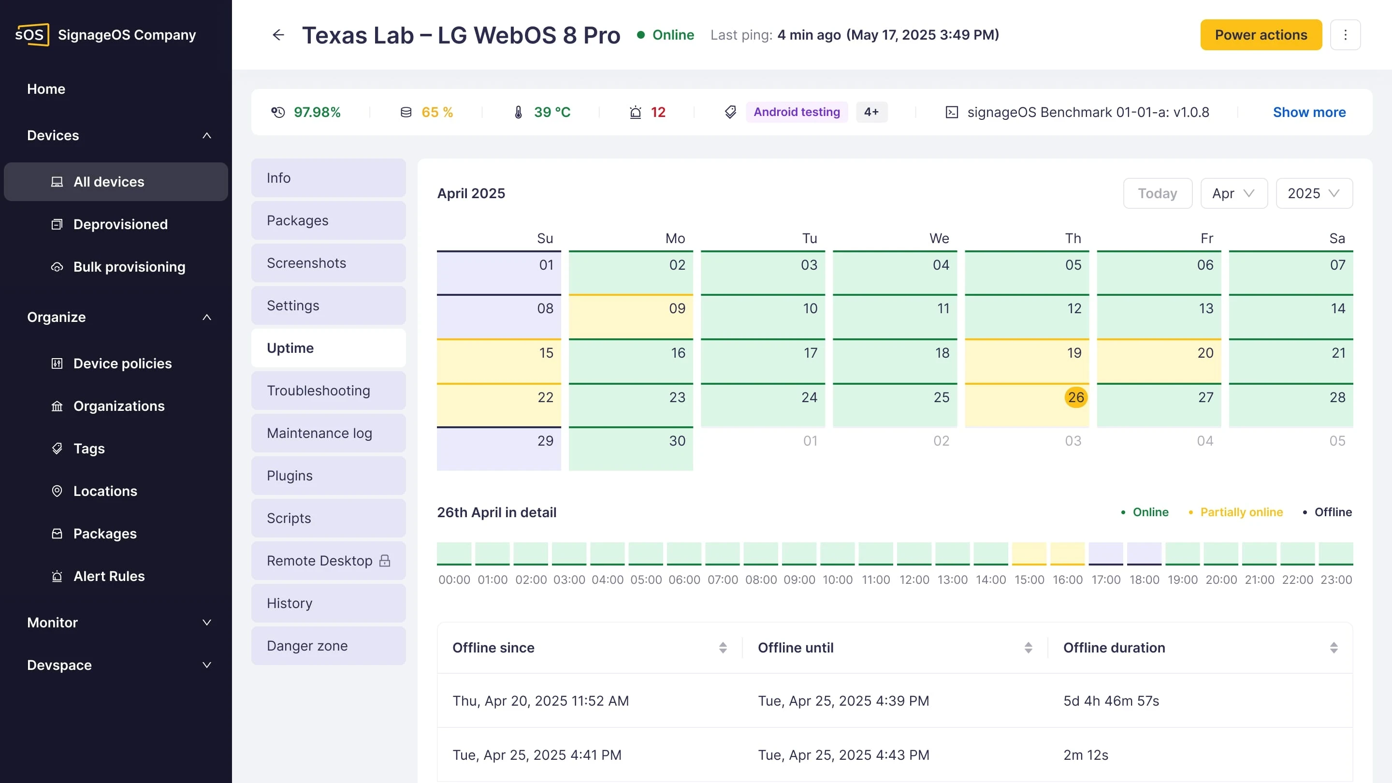The height and width of the screenshot is (783, 1392).
Task: Sort table by Offline duration column
Action: (1333, 648)
